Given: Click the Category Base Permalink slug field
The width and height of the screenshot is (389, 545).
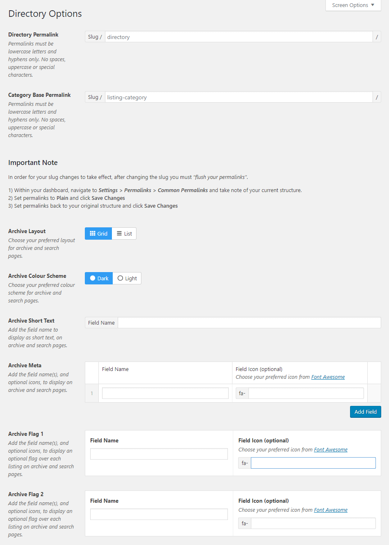Looking at the screenshot, I should (x=241, y=97).
